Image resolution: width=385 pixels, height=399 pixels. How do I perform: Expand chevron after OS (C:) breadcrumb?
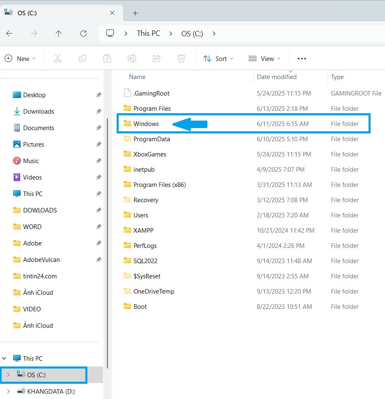pos(214,34)
